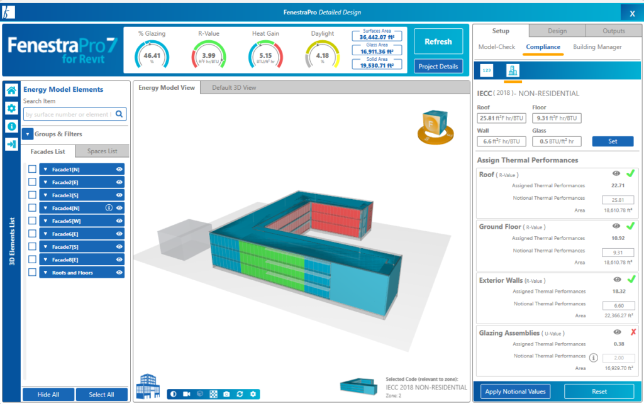This screenshot has height=404, width=644.
Task: Check the Roofs and Floors checkbox
Action: pyautogui.click(x=33, y=272)
